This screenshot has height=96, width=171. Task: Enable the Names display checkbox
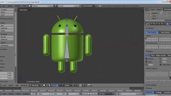[x=146, y=59]
